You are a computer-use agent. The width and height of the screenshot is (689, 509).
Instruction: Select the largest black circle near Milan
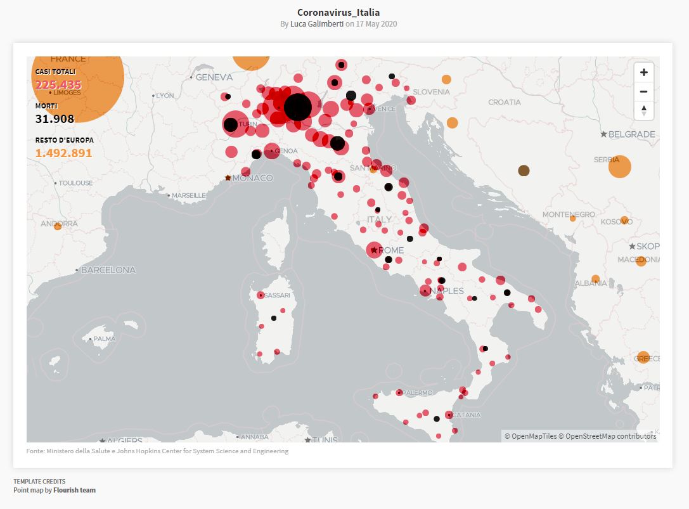click(x=297, y=106)
